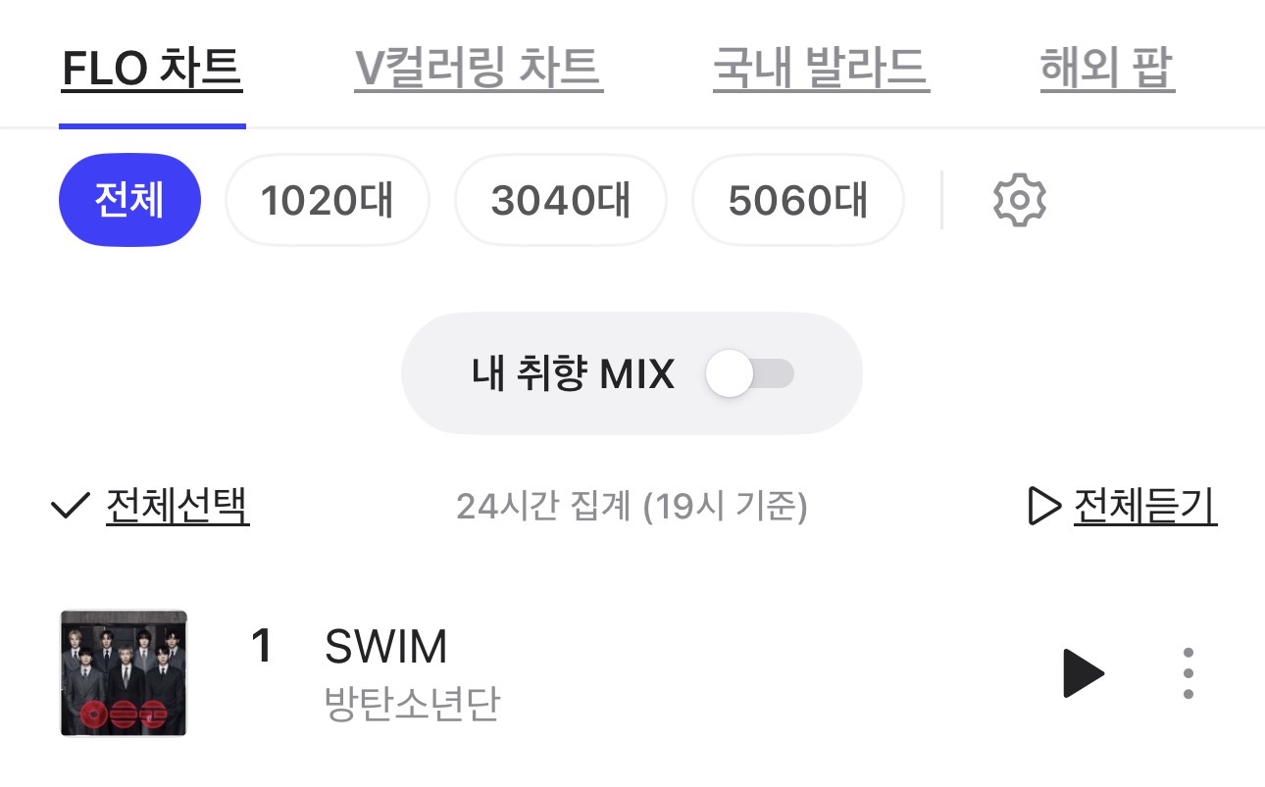
Task: Filter chart by 1020대
Action: [327, 200]
